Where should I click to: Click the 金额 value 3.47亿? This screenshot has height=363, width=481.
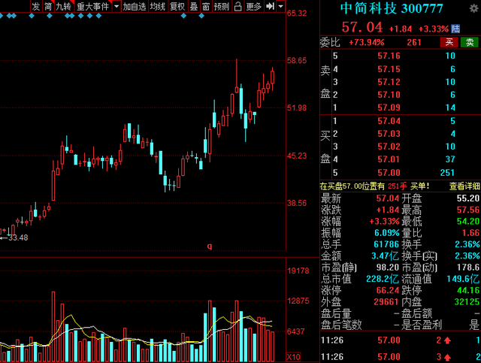pyautogui.click(x=385, y=256)
